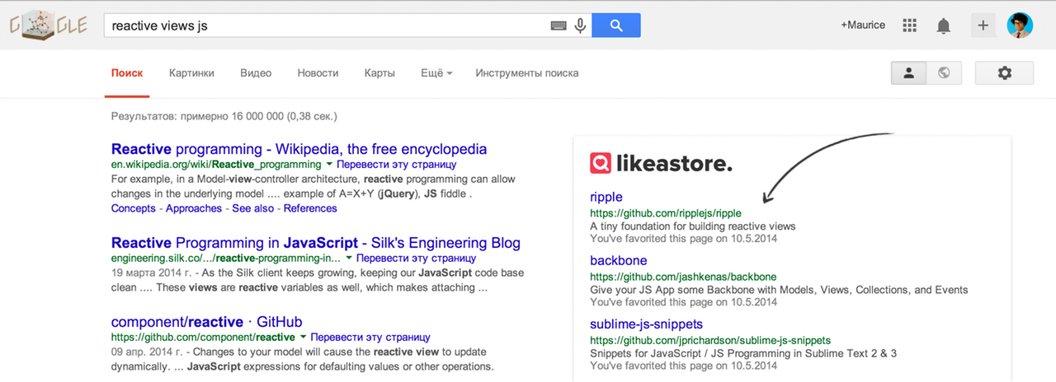This screenshot has height=382, width=1056.
Task: Expand the Ещё dropdown menu
Action: [436, 72]
